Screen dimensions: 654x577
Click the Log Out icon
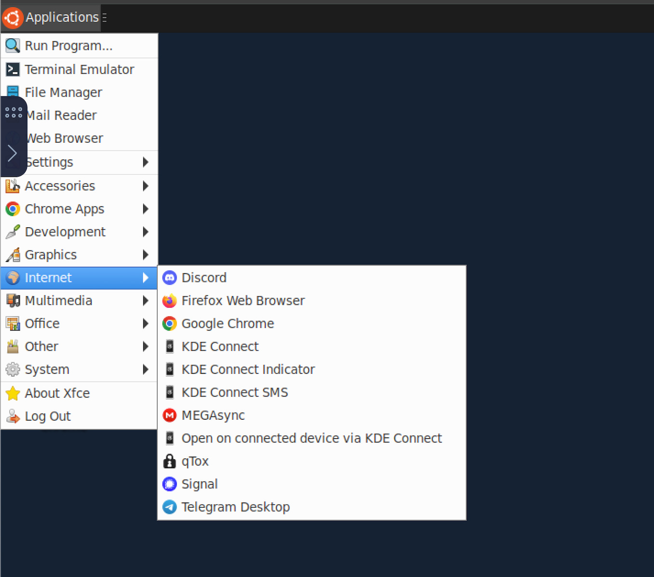[x=13, y=416]
